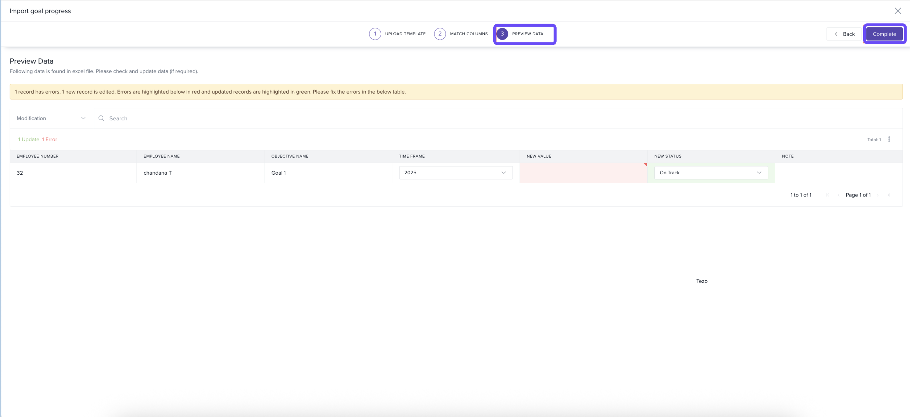Go to previous page arrow
Viewport: 910px width, 417px height.
[838, 195]
